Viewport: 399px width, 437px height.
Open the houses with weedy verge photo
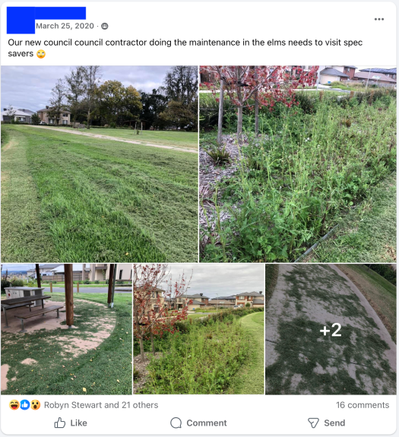tap(198, 329)
